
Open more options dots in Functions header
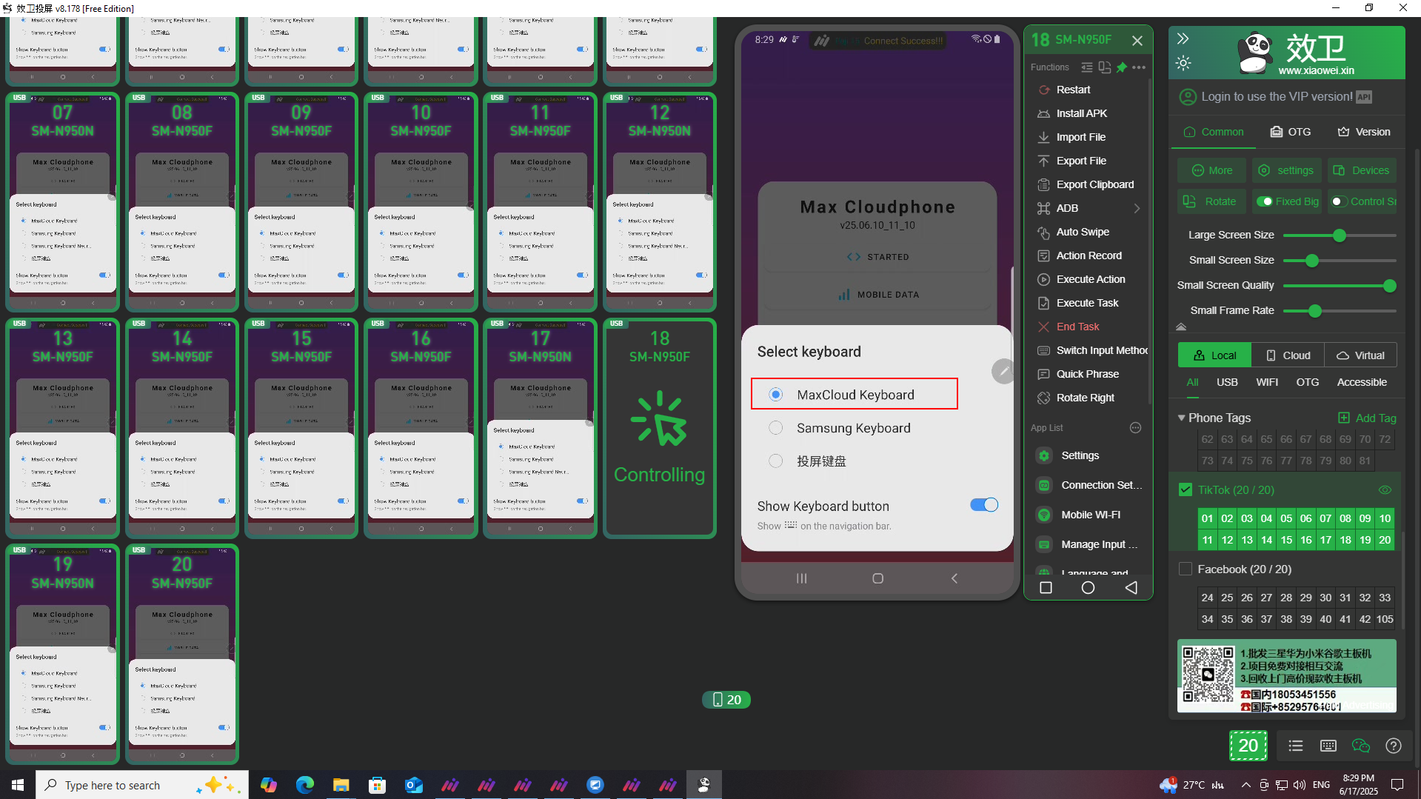[1139, 67]
